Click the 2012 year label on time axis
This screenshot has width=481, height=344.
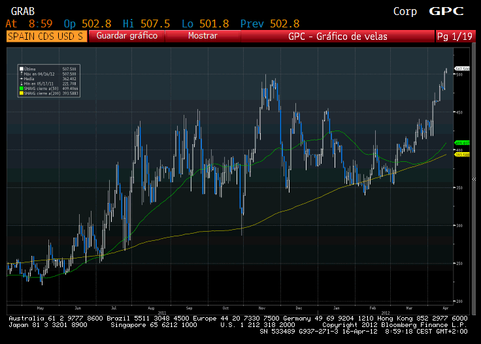pos(386,313)
